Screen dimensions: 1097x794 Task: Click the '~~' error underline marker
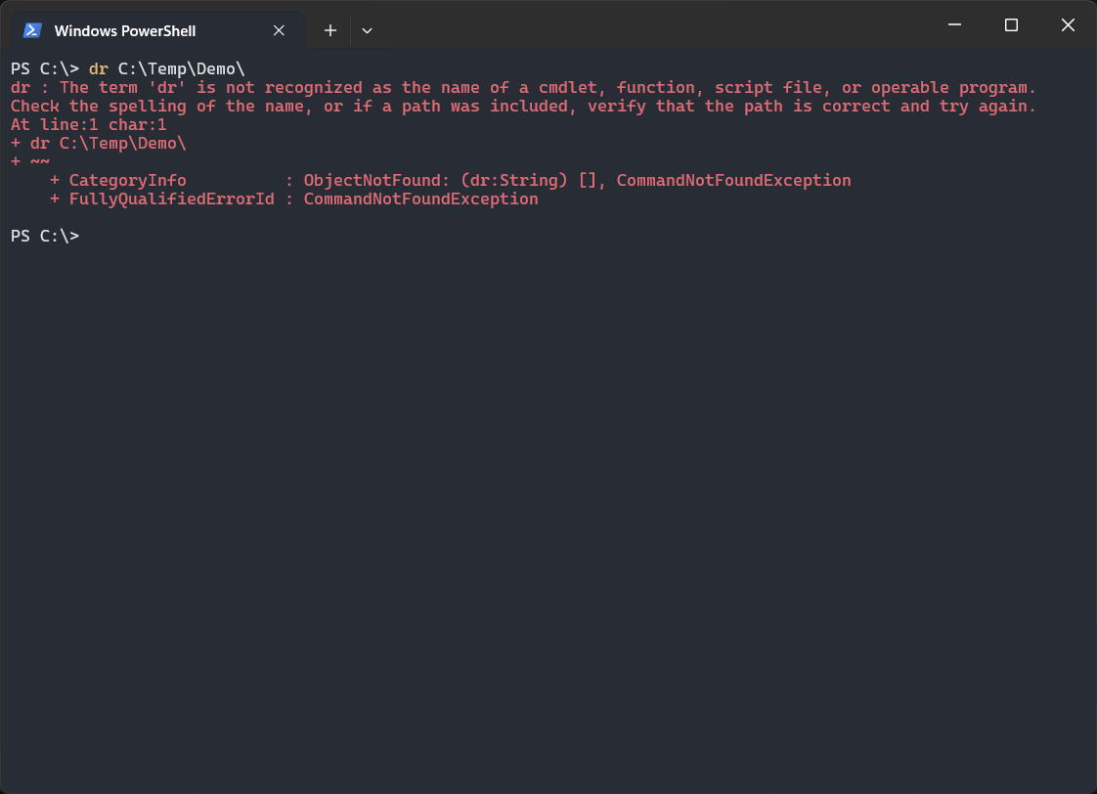click(x=40, y=162)
